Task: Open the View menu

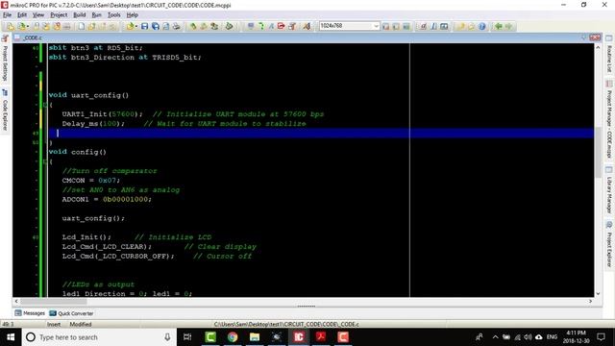Action: (x=38, y=15)
